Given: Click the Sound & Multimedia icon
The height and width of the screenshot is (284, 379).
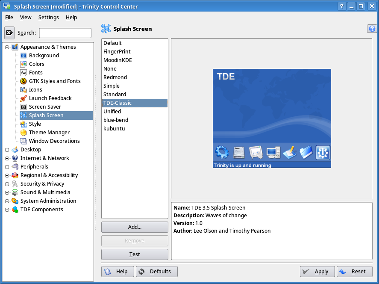Looking at the screenshot, I should click(x=15, y=192).
